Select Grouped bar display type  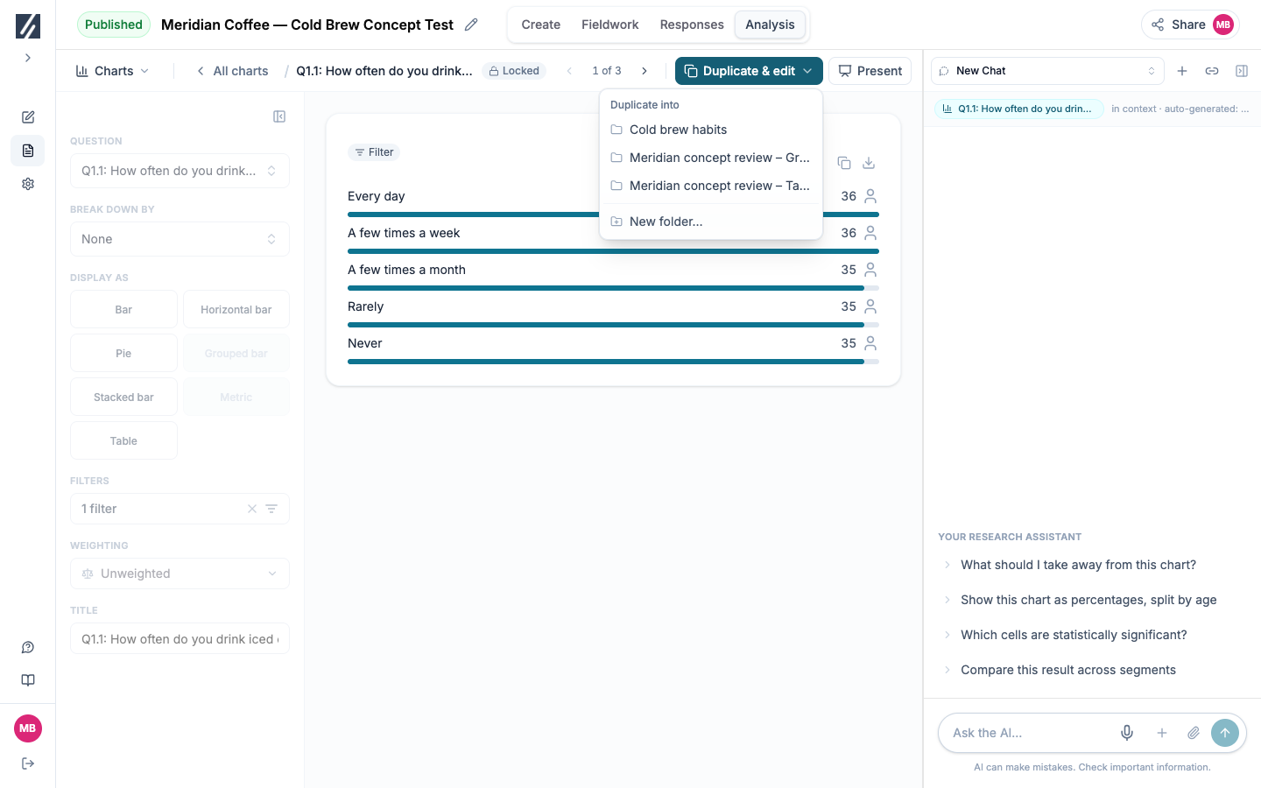click(x=236, y=353)
